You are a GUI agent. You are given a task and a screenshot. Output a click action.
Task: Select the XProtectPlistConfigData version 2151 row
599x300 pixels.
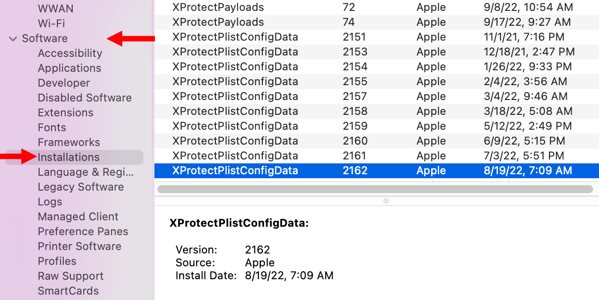click(377, 37)
